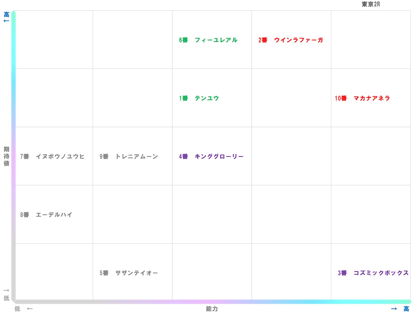Click on 1番 テンユウ entry
This screenshot has height=315, width=414.
coord(199,98)
